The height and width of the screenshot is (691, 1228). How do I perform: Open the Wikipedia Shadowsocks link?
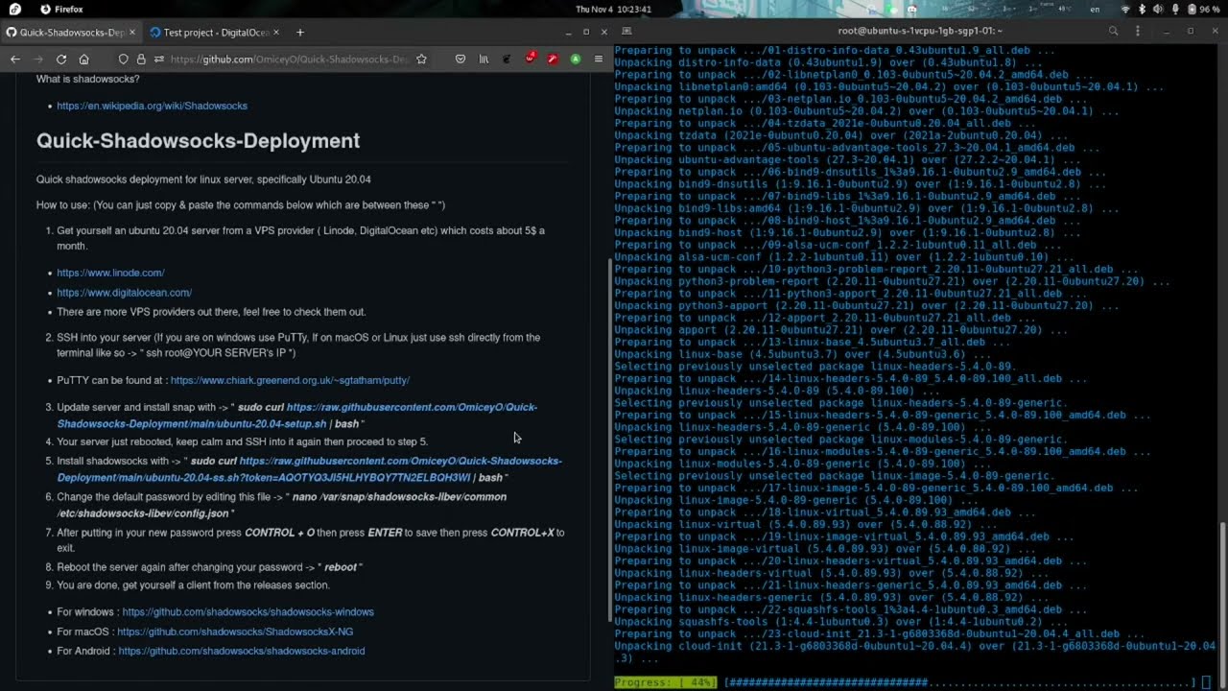click(152, 106)
